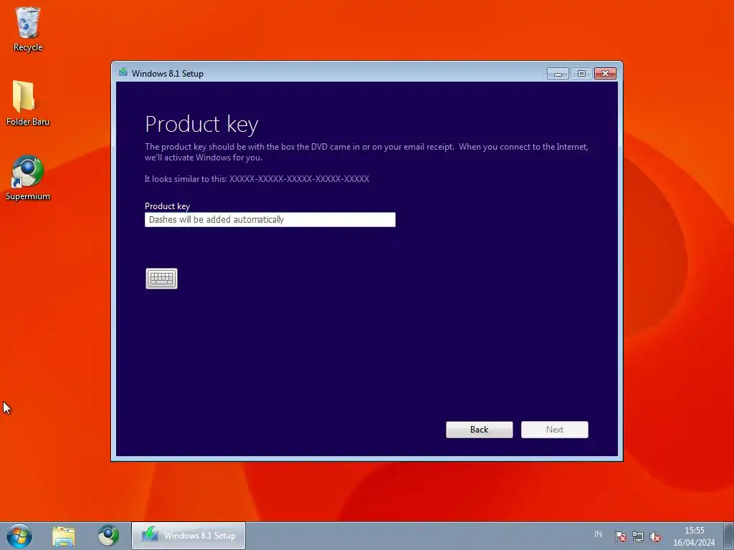Click the Show desktop strip
This screenshot has height=550, width=734.
coord(729,536)
